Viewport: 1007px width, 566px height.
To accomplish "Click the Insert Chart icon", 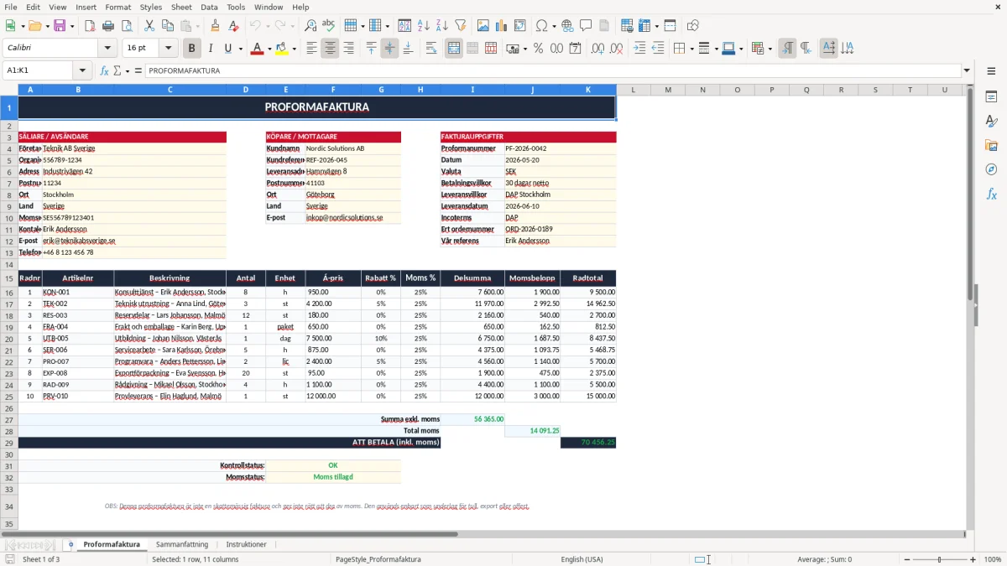I will tap(502, 26).
